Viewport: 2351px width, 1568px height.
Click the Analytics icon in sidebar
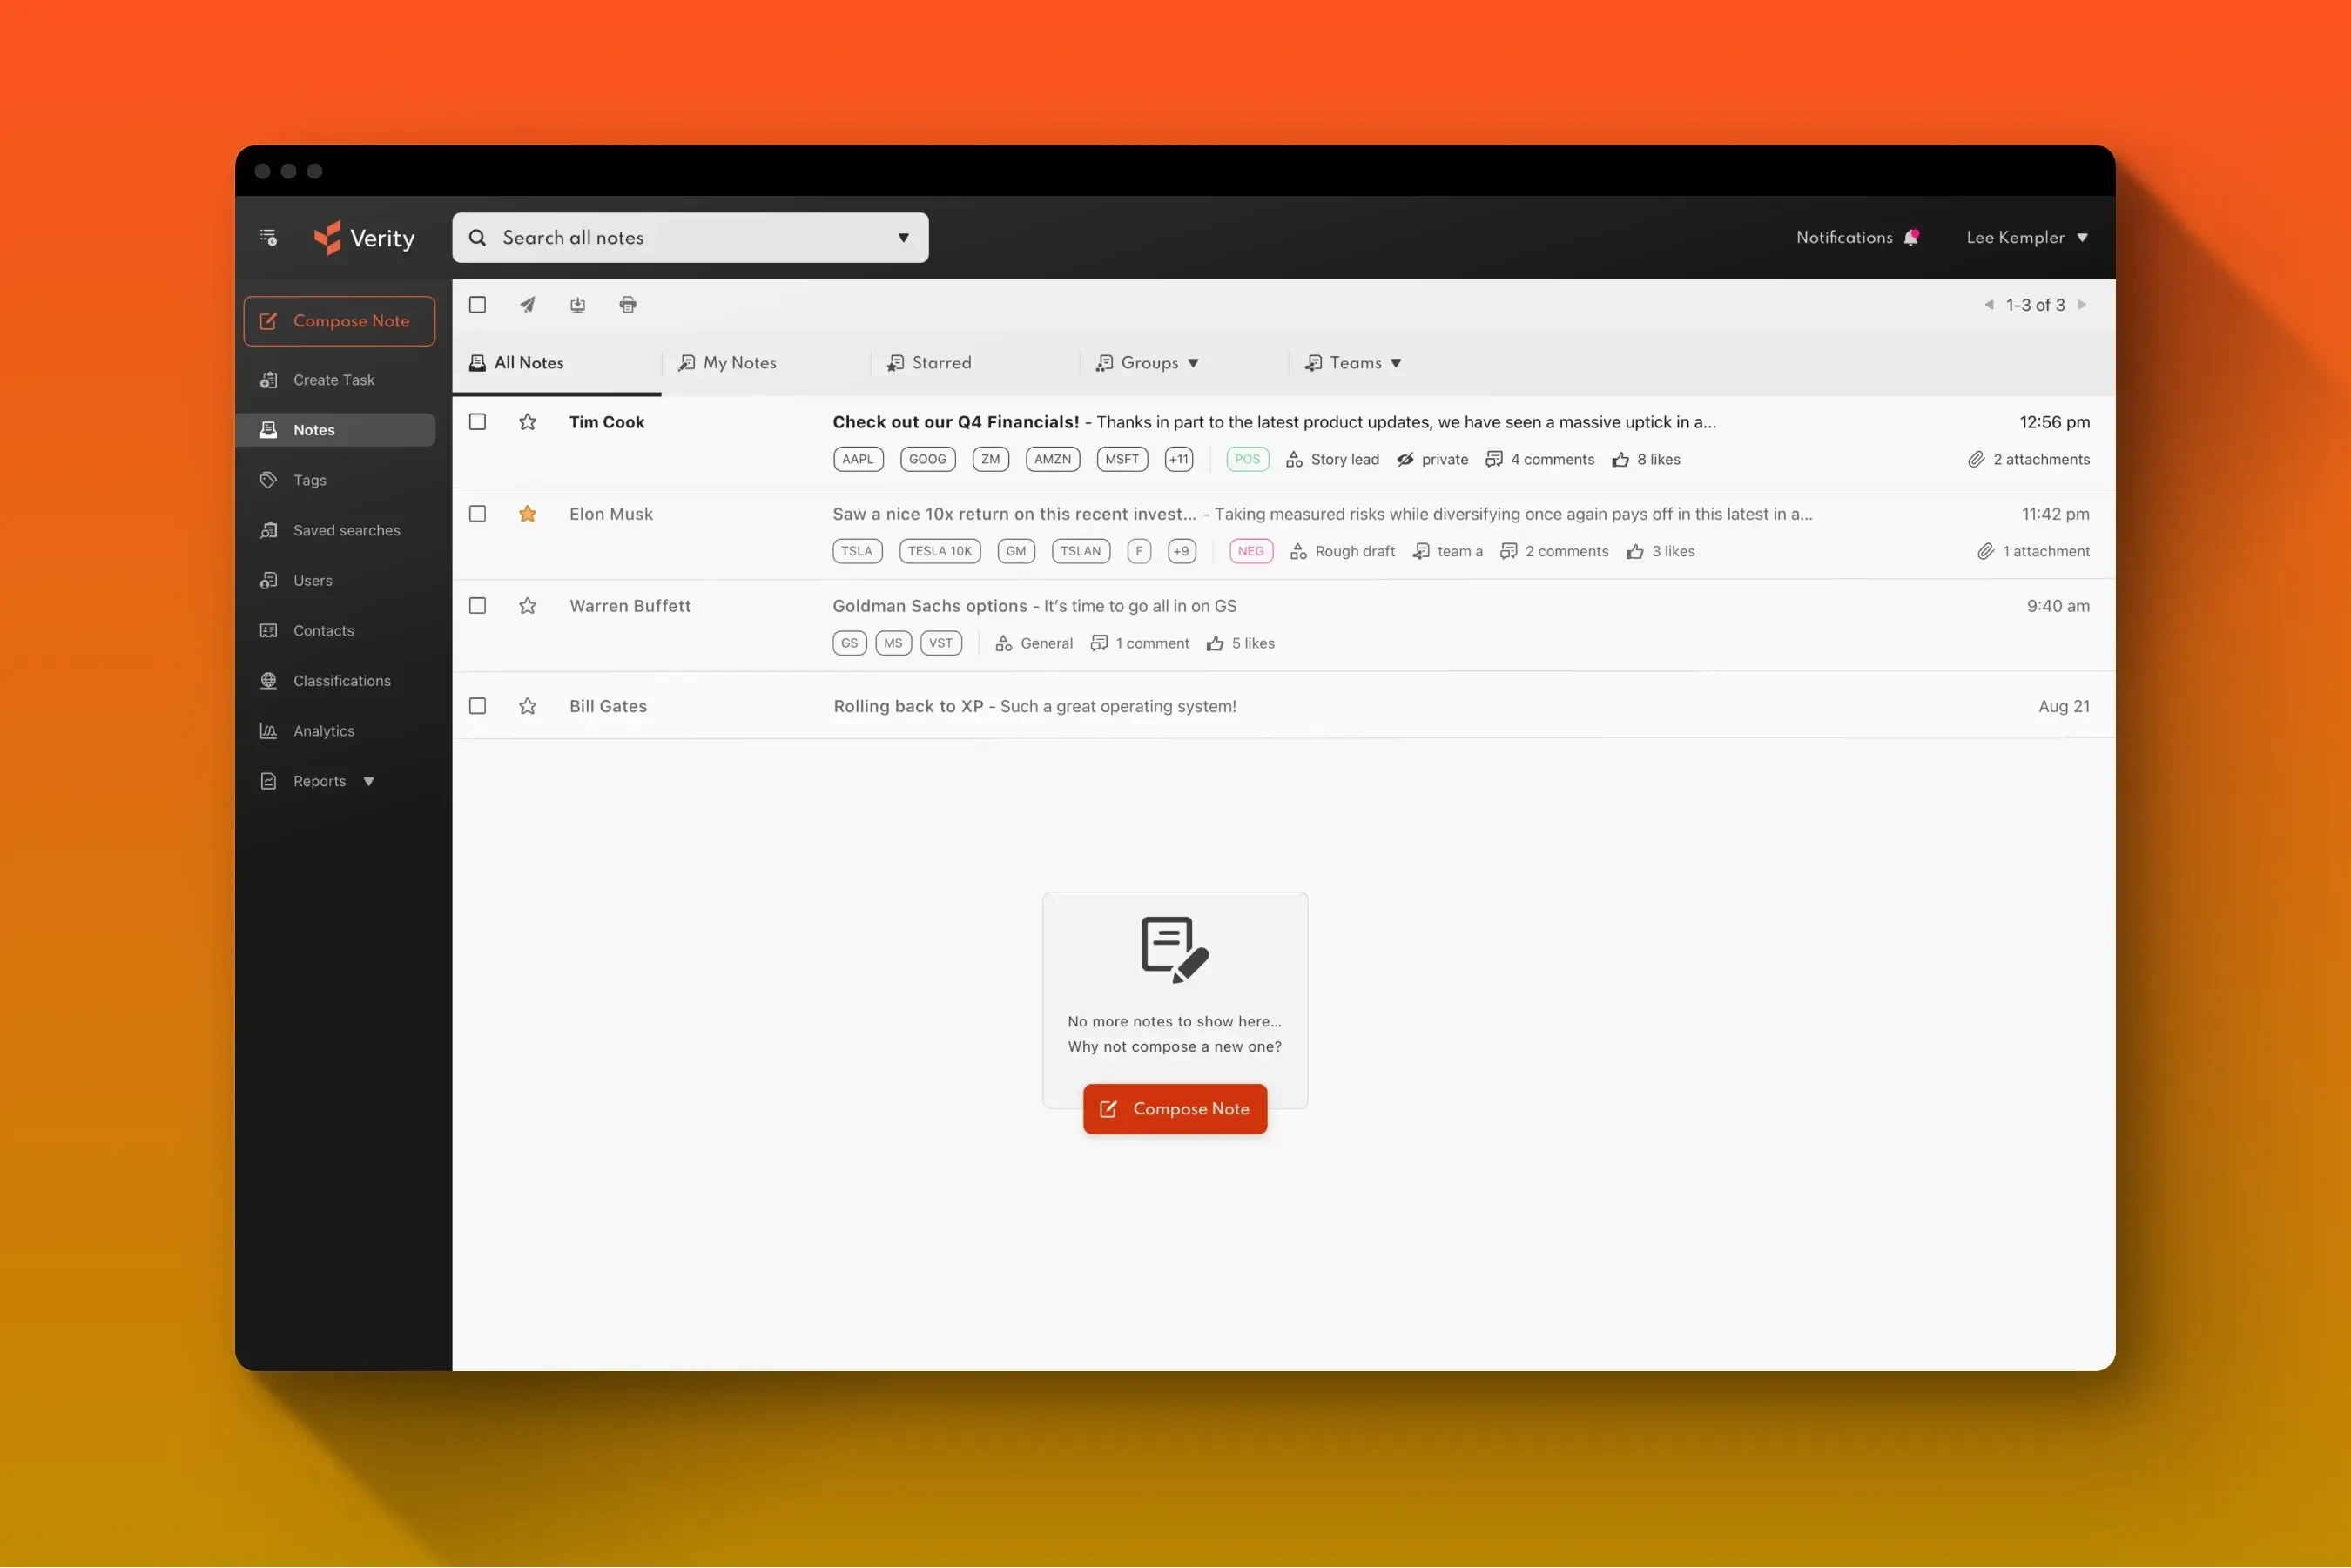pos(267,730)
